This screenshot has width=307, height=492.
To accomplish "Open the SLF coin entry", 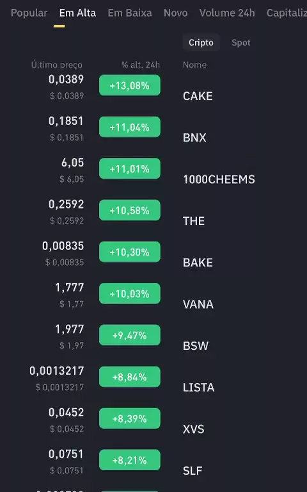I will [193, 471].
